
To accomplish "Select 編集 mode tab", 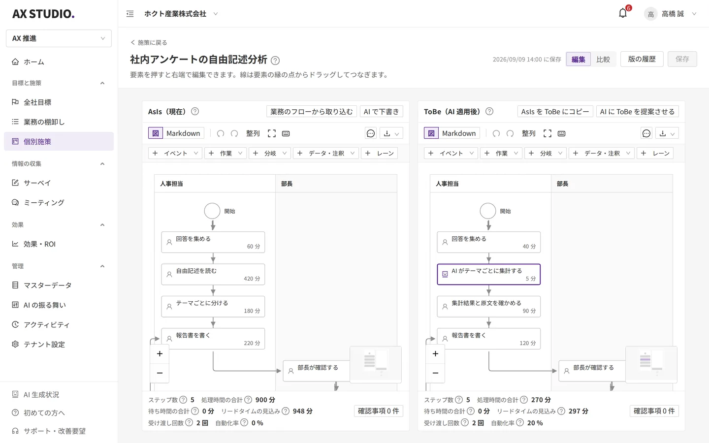I will (x=578, y=59).
